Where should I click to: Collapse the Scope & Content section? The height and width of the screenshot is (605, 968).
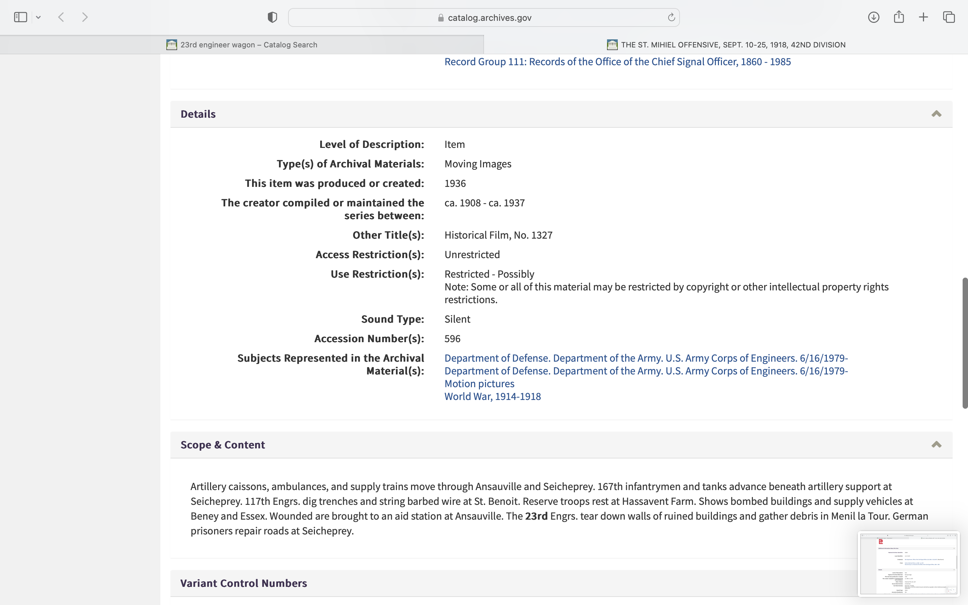point(936,445)
